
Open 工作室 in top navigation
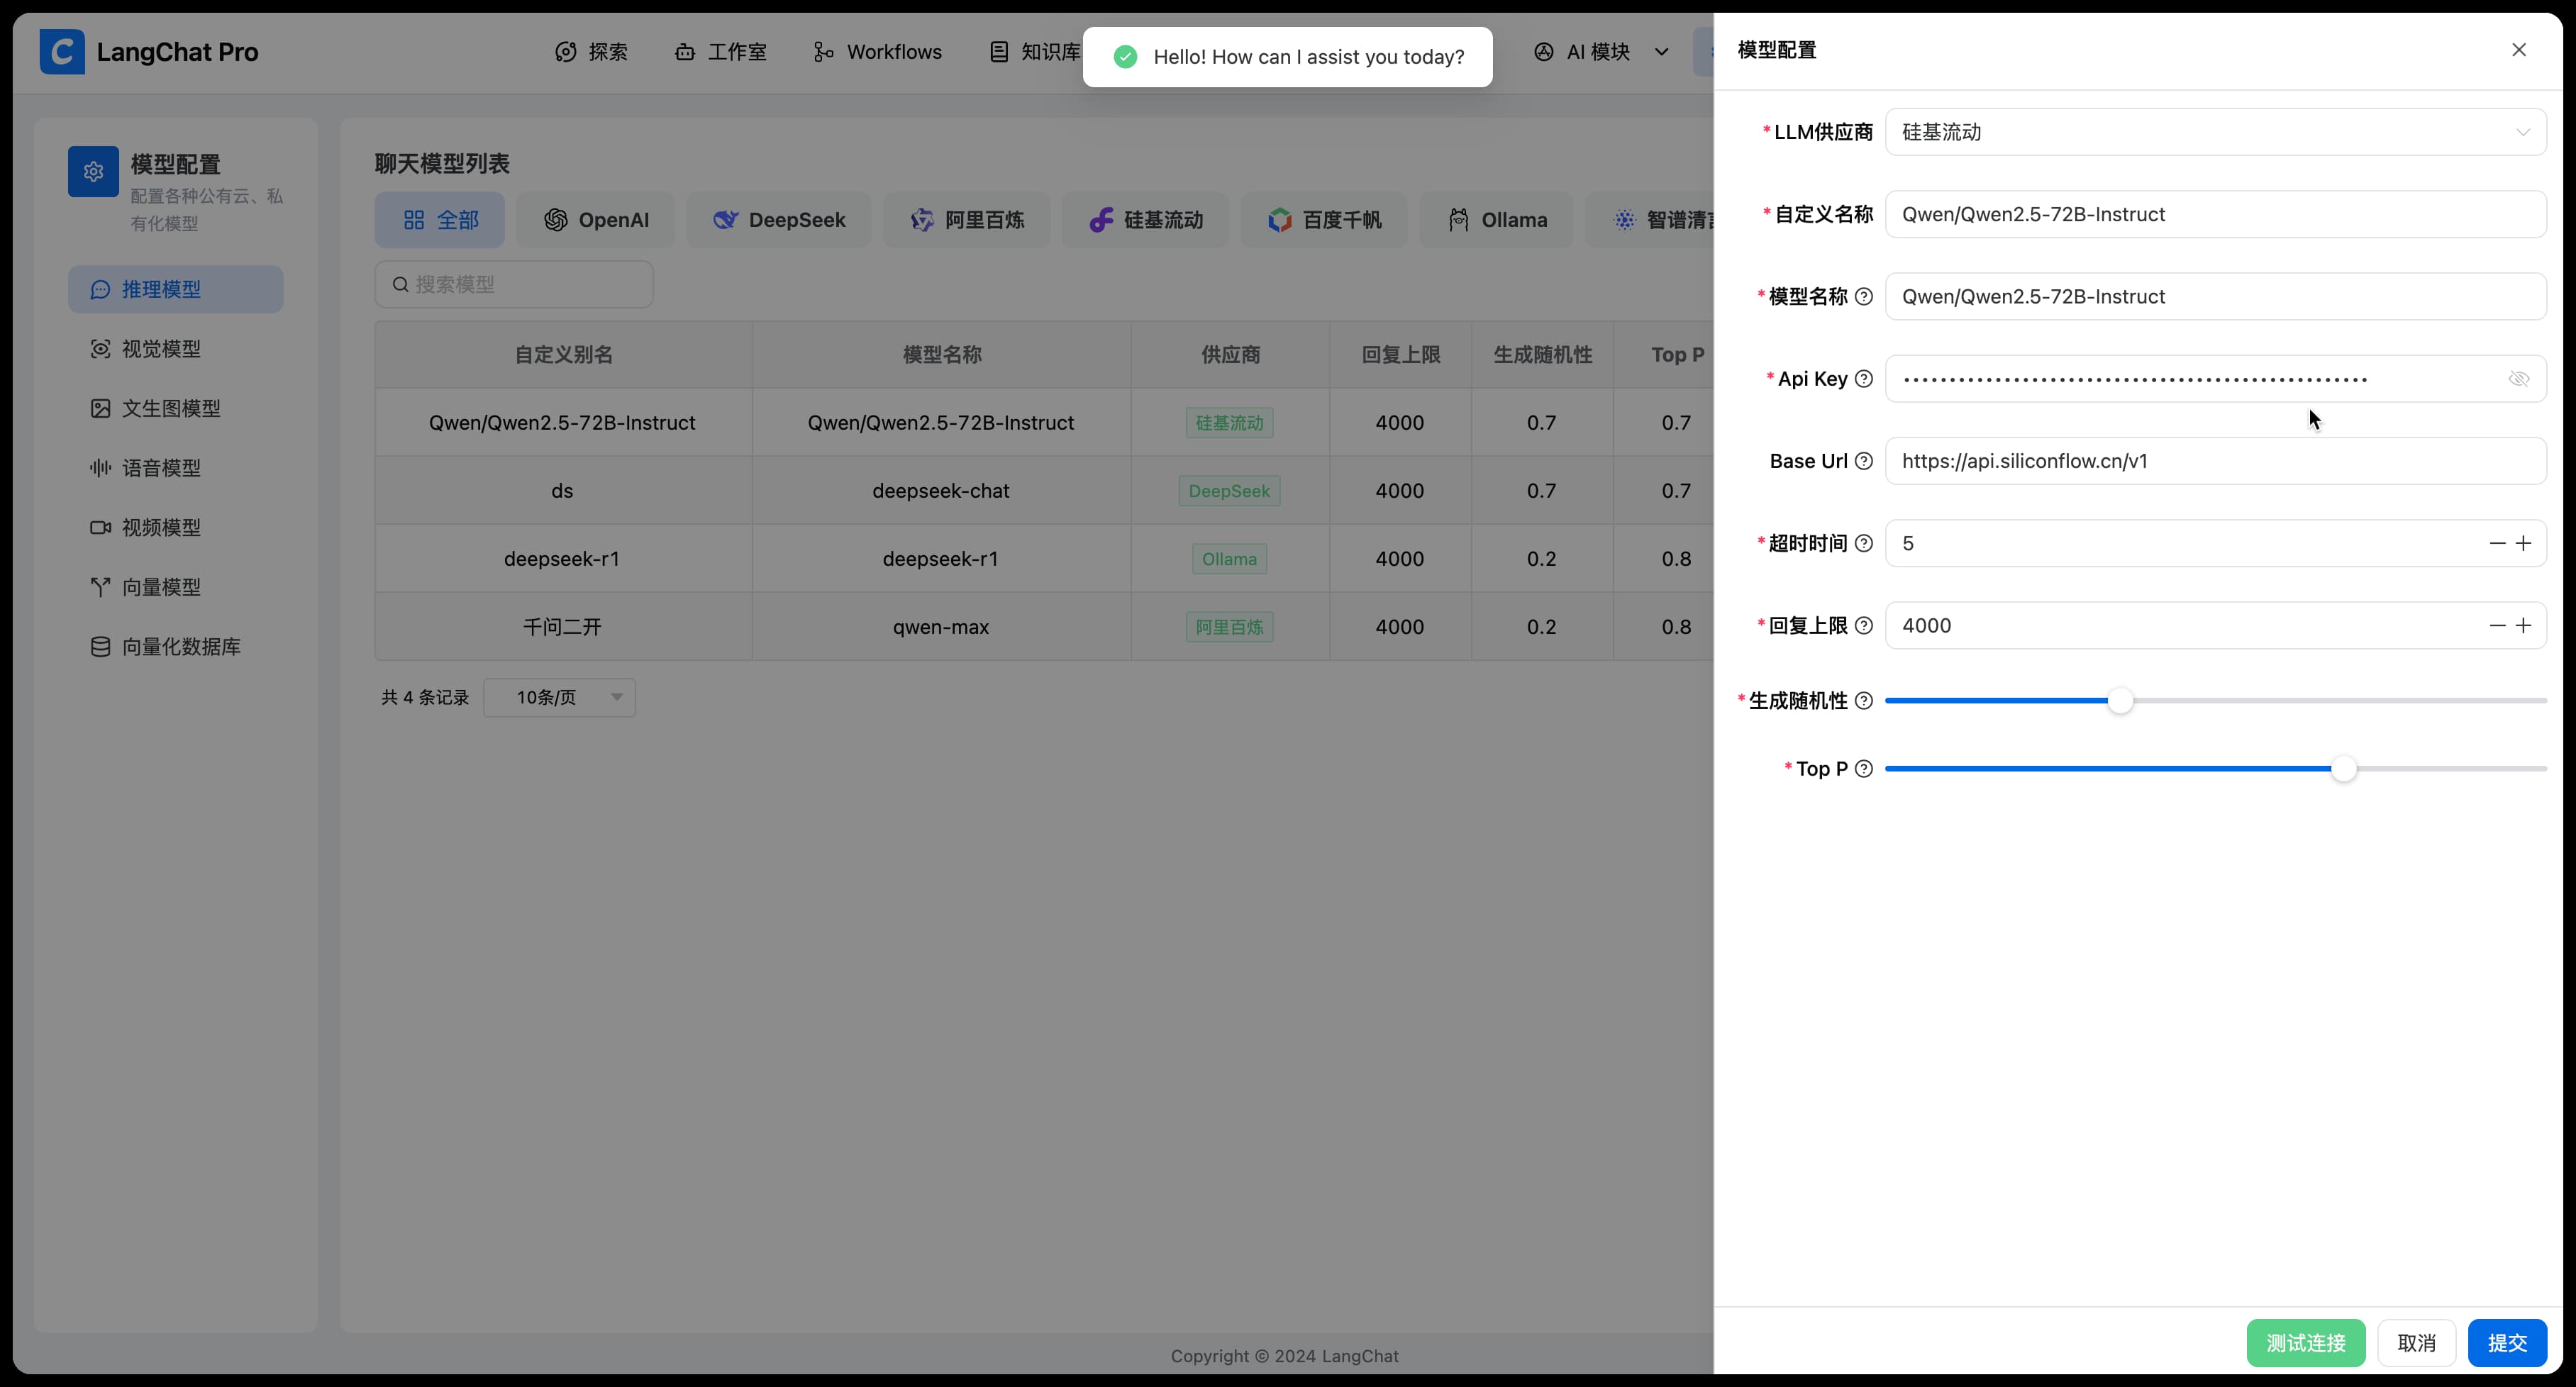721,52
